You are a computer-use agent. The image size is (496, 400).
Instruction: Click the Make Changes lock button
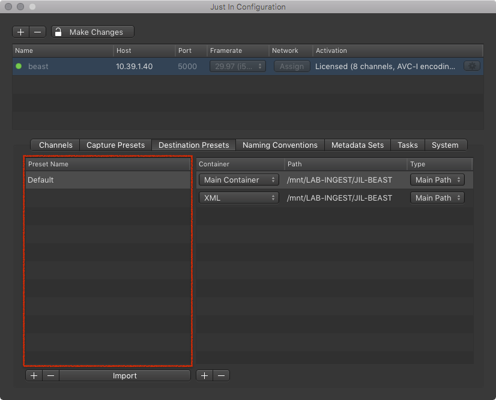tap(92, 32)
